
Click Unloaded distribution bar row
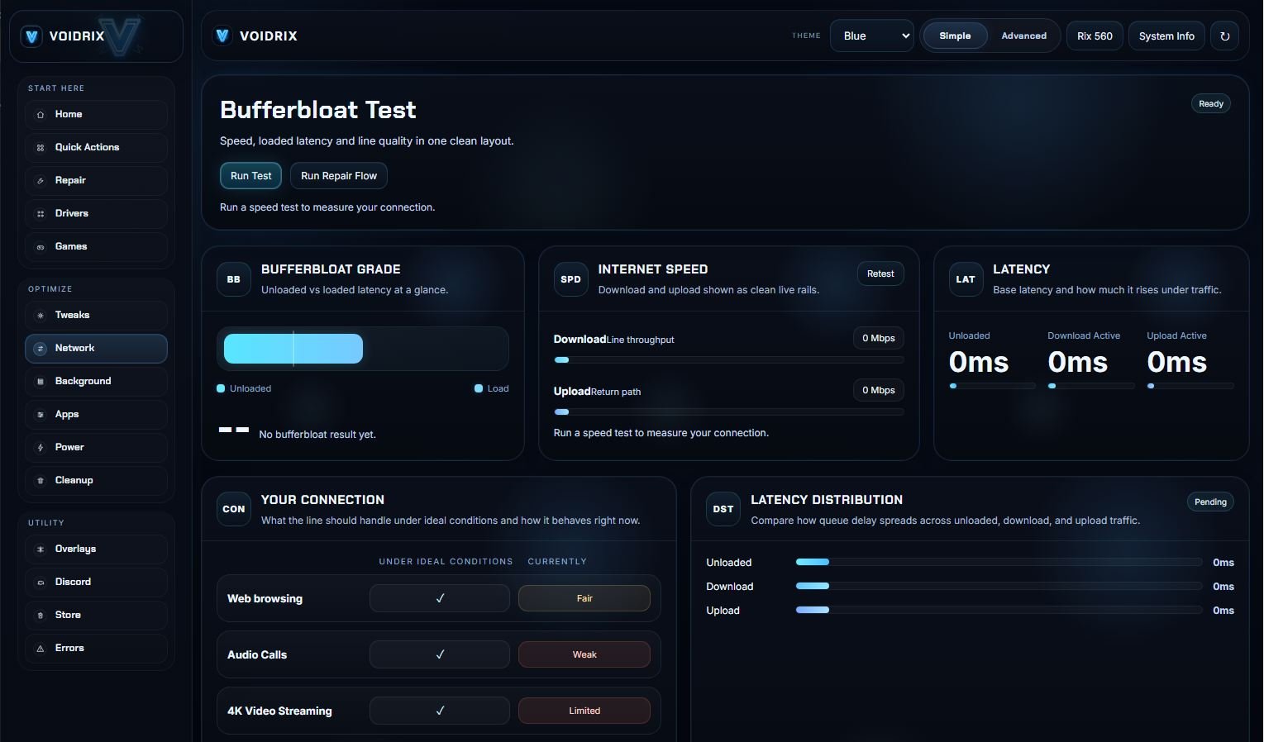[x=999, y=562]
